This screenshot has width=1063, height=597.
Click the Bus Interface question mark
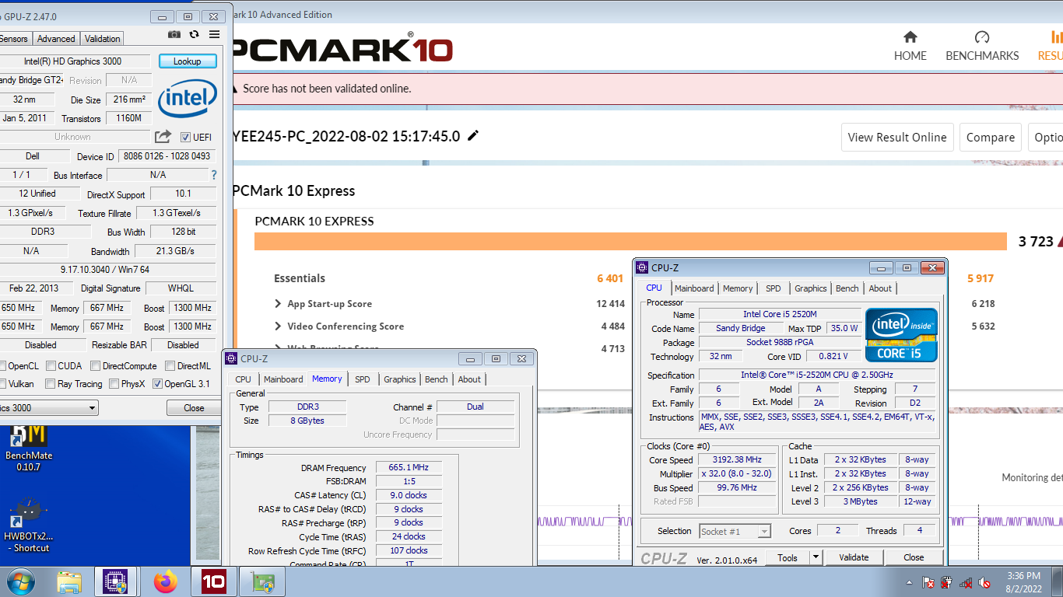(x=214, y=175)
